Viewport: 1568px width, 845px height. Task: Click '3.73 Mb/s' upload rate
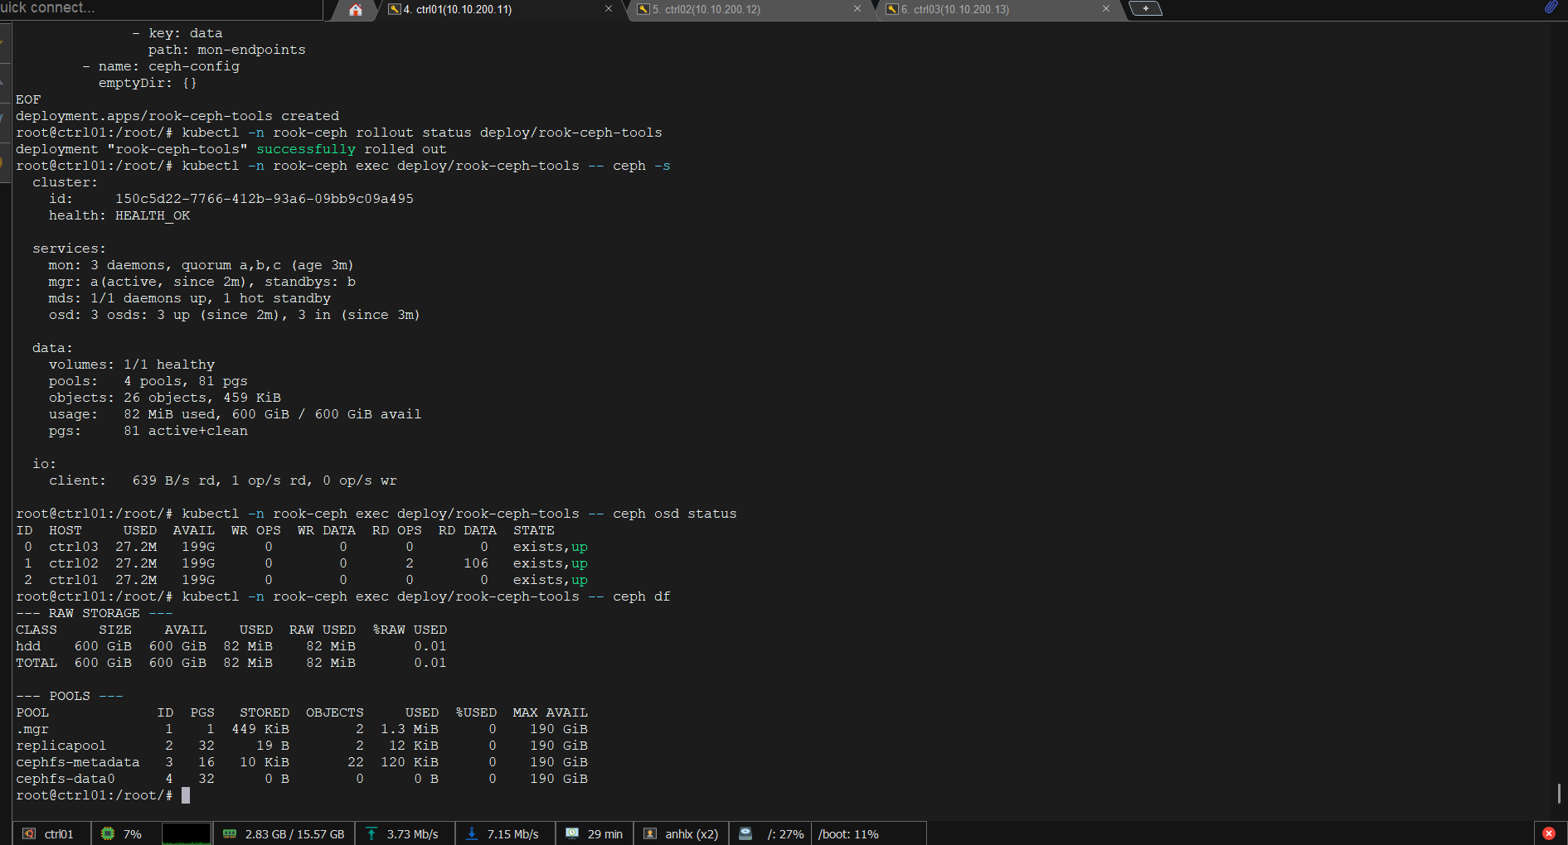click(412, 834)
